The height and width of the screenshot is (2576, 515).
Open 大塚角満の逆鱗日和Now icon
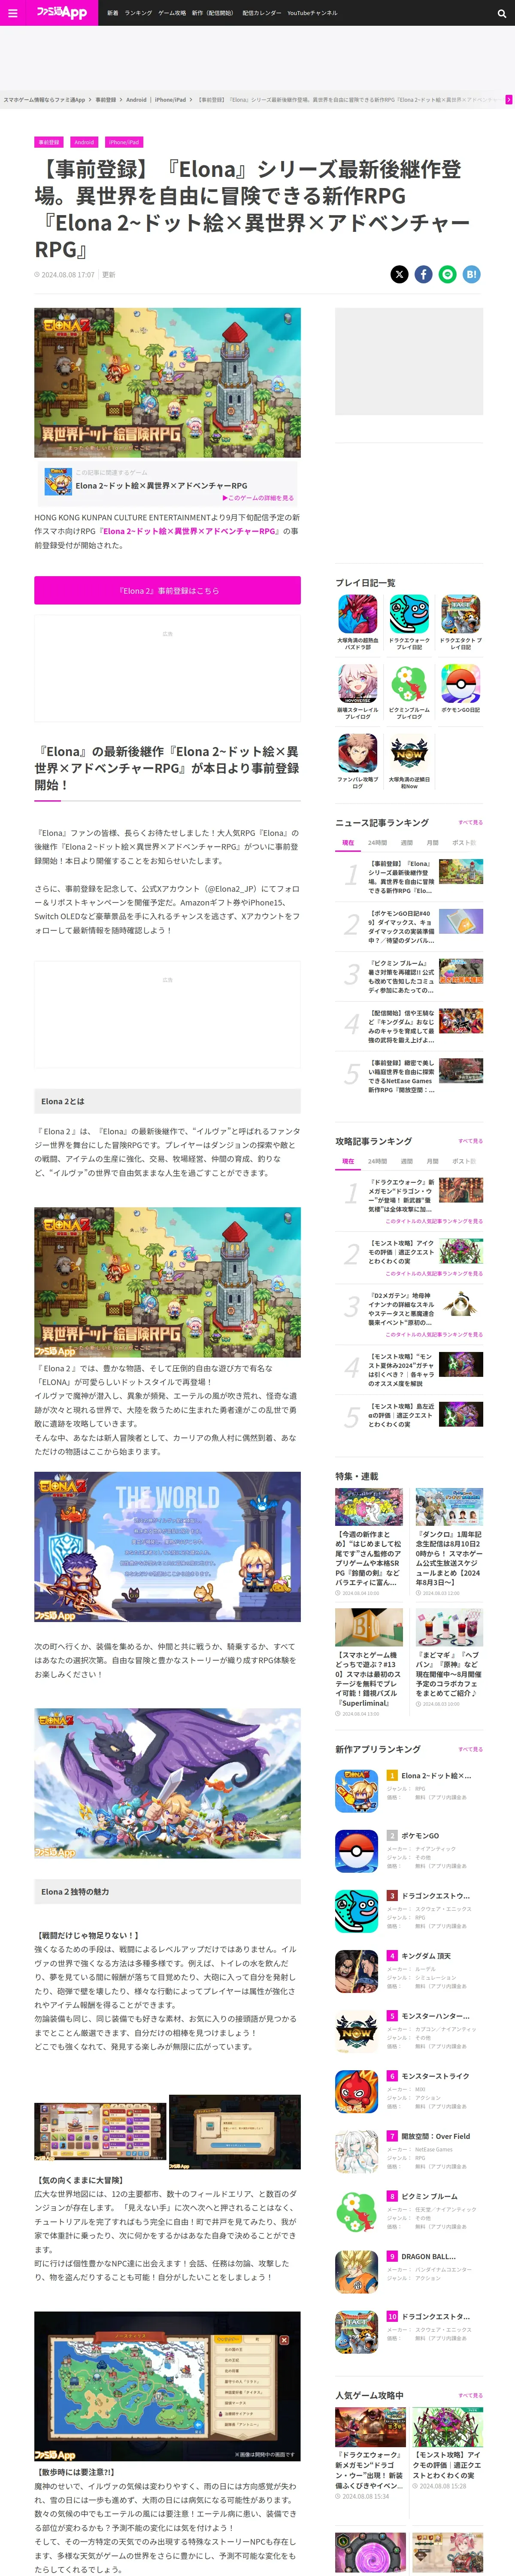pyautogui.click(x=409, y=754)
